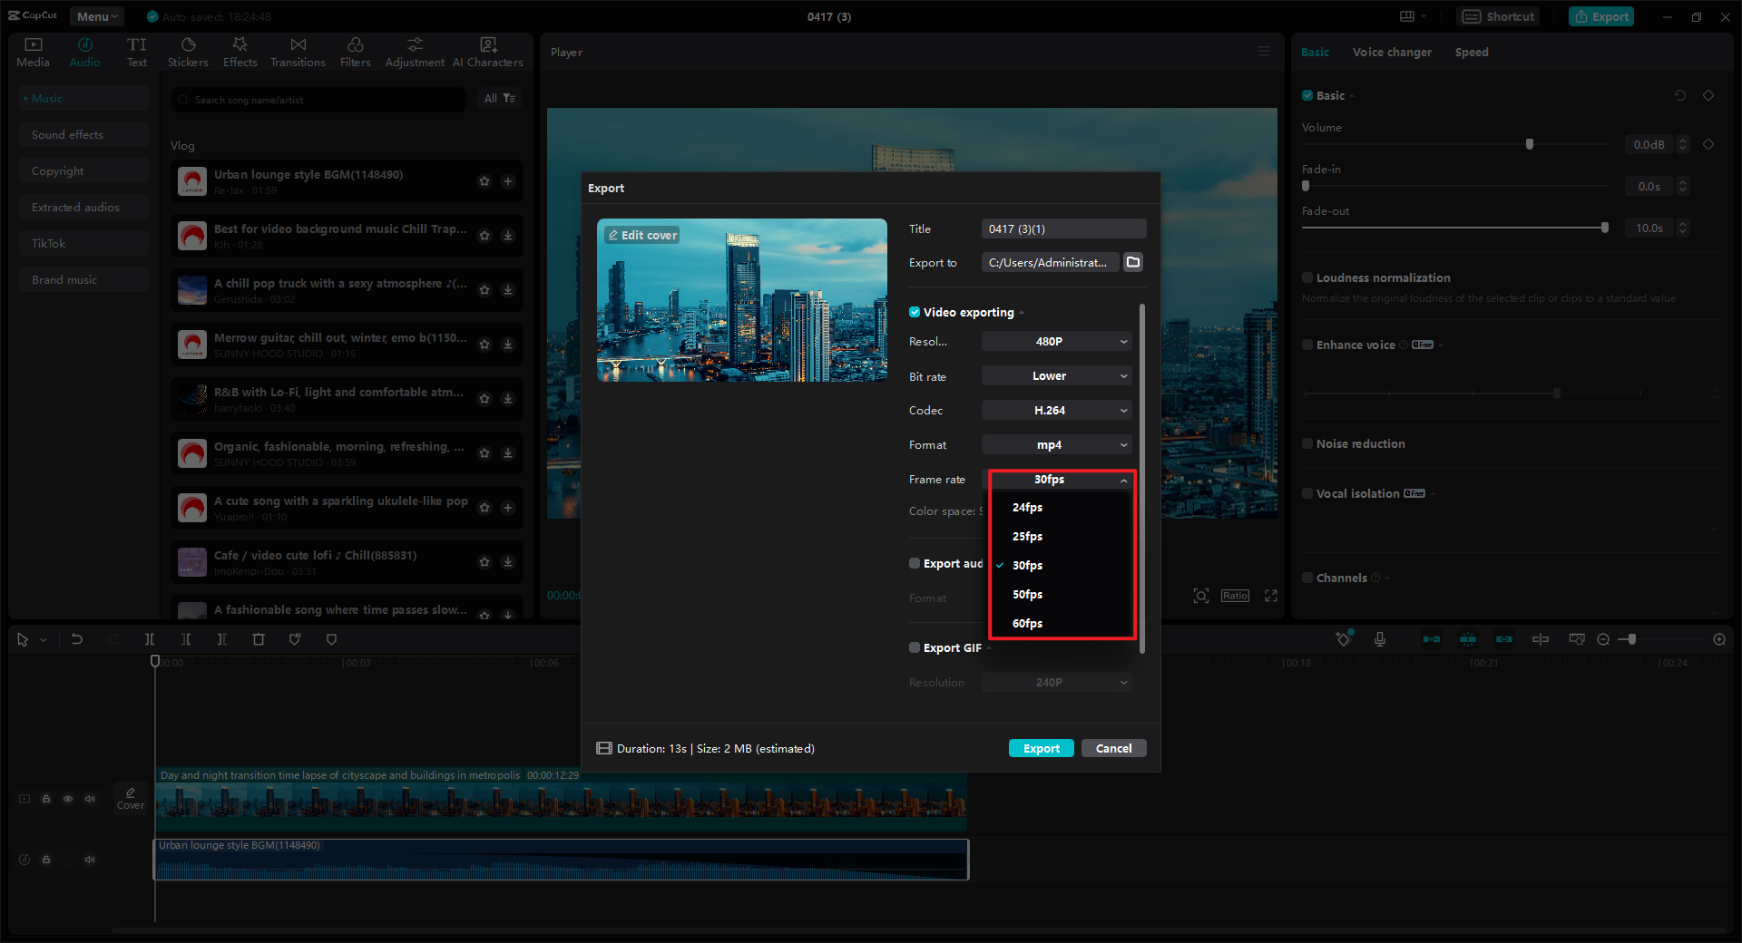Select the Split tool in the timeline toolbar

(x=150, y=639)
